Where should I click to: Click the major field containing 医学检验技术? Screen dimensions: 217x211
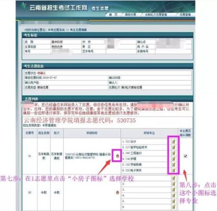(146, 147)
